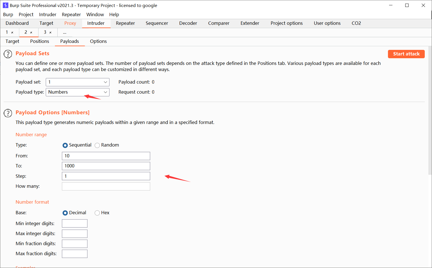The height and width of the screenshot is (268, 432).
Task: Click the Number range heading
Action: [31, 135]
